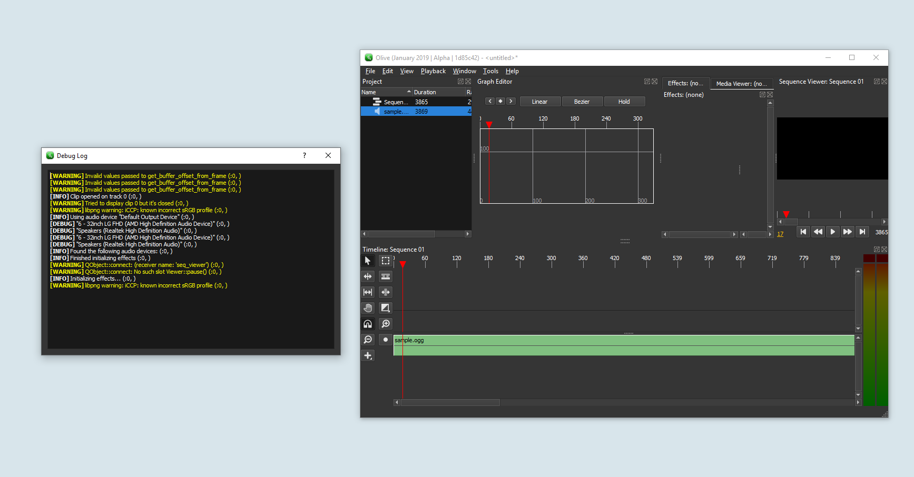Select the Edit (dashed rectangle) tool
The width and height of the screenshot is (914, 477).
386,261
